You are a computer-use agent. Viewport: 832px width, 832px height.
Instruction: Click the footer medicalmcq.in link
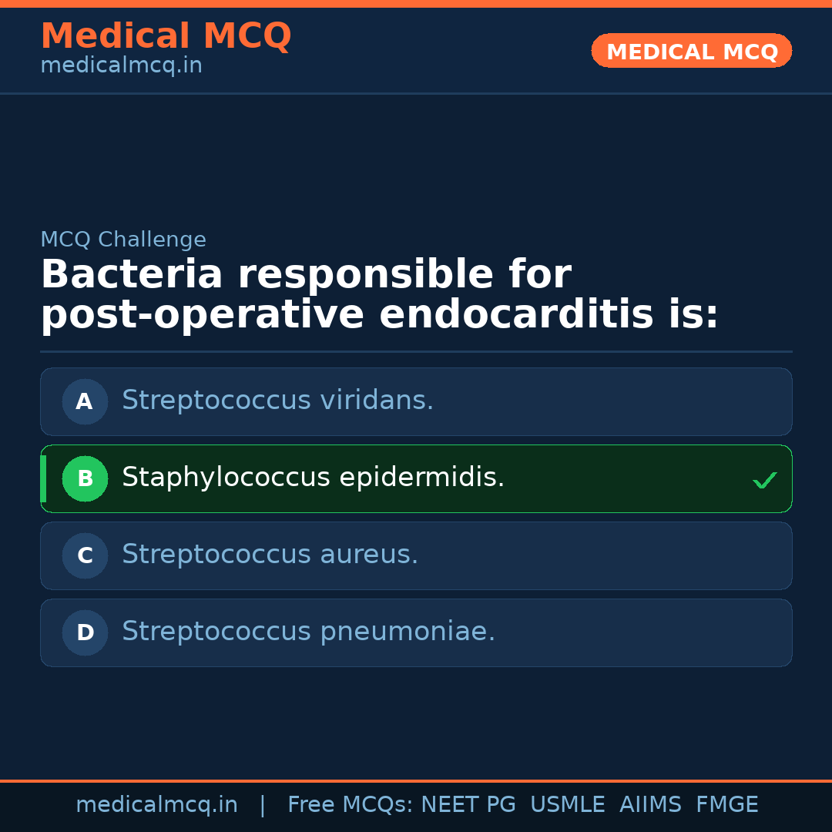(x=156, y=805)
